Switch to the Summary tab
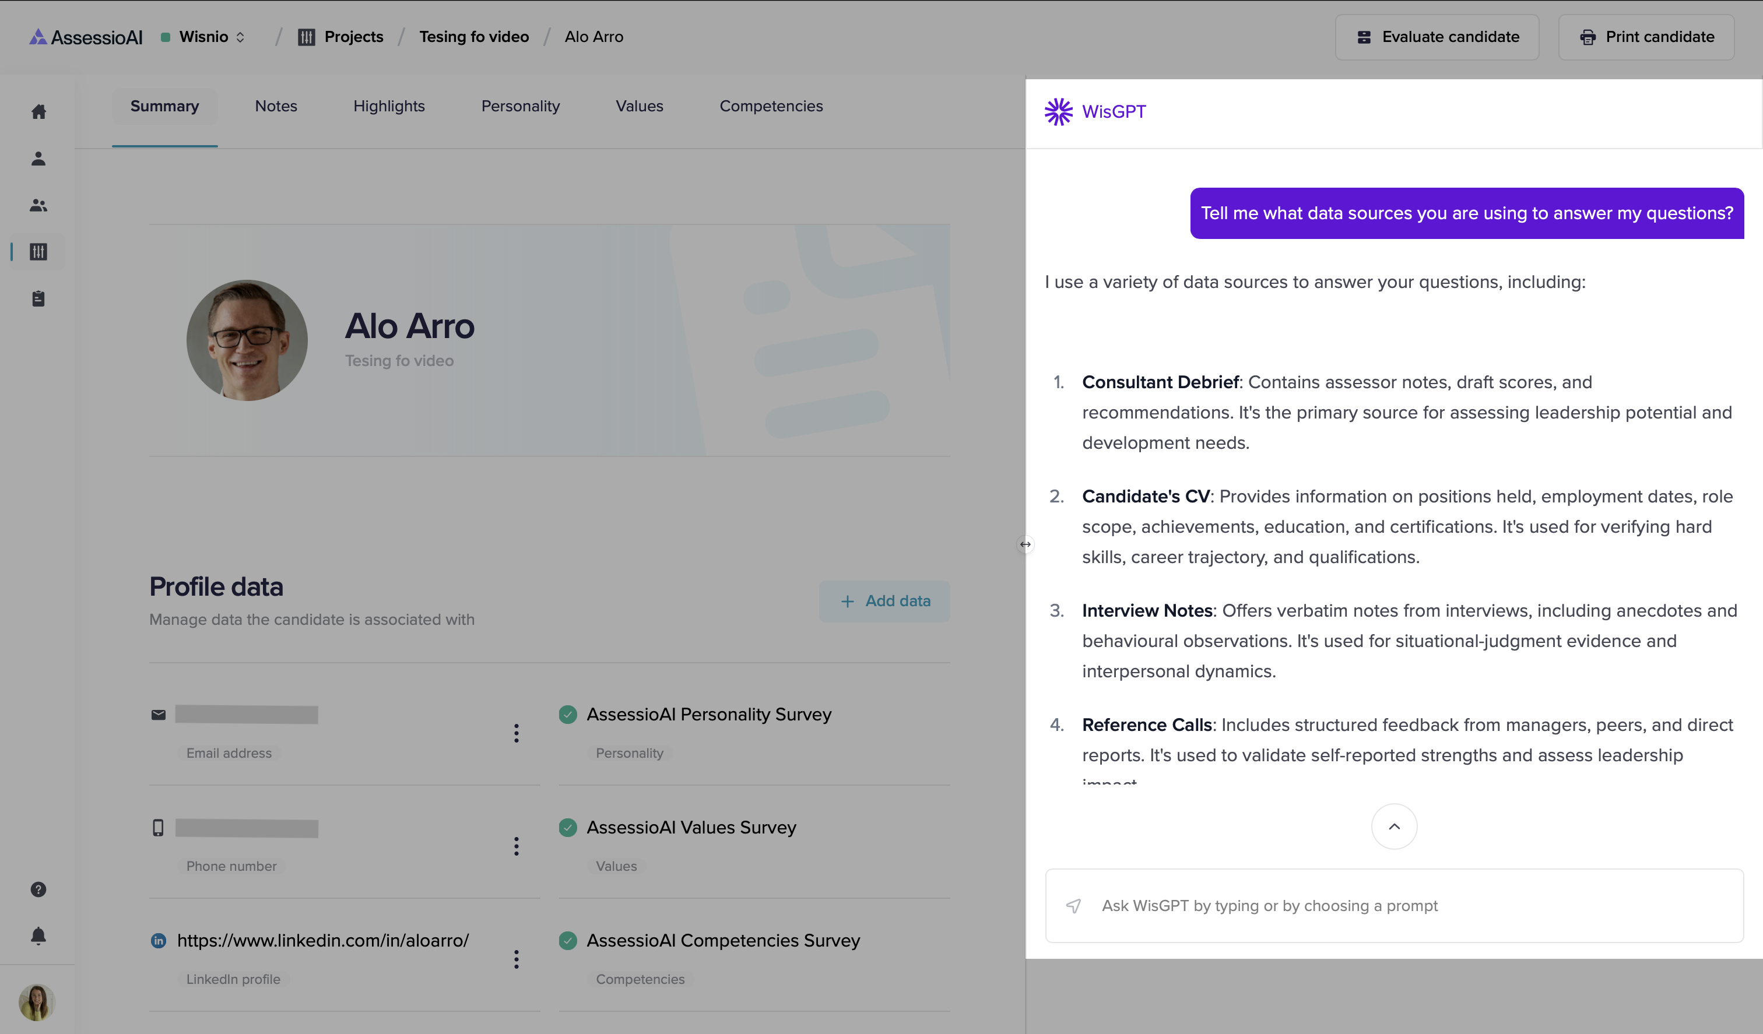The image size is (1763, 1034). pos(164,106)
